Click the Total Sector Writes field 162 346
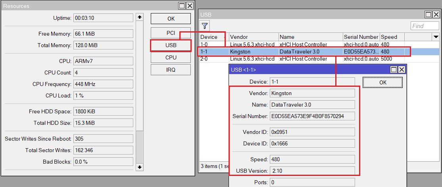442x187 pixels. coord(103,151)
